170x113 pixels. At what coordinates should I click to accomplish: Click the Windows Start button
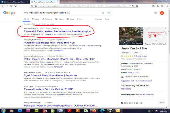(x=3, y=111)
